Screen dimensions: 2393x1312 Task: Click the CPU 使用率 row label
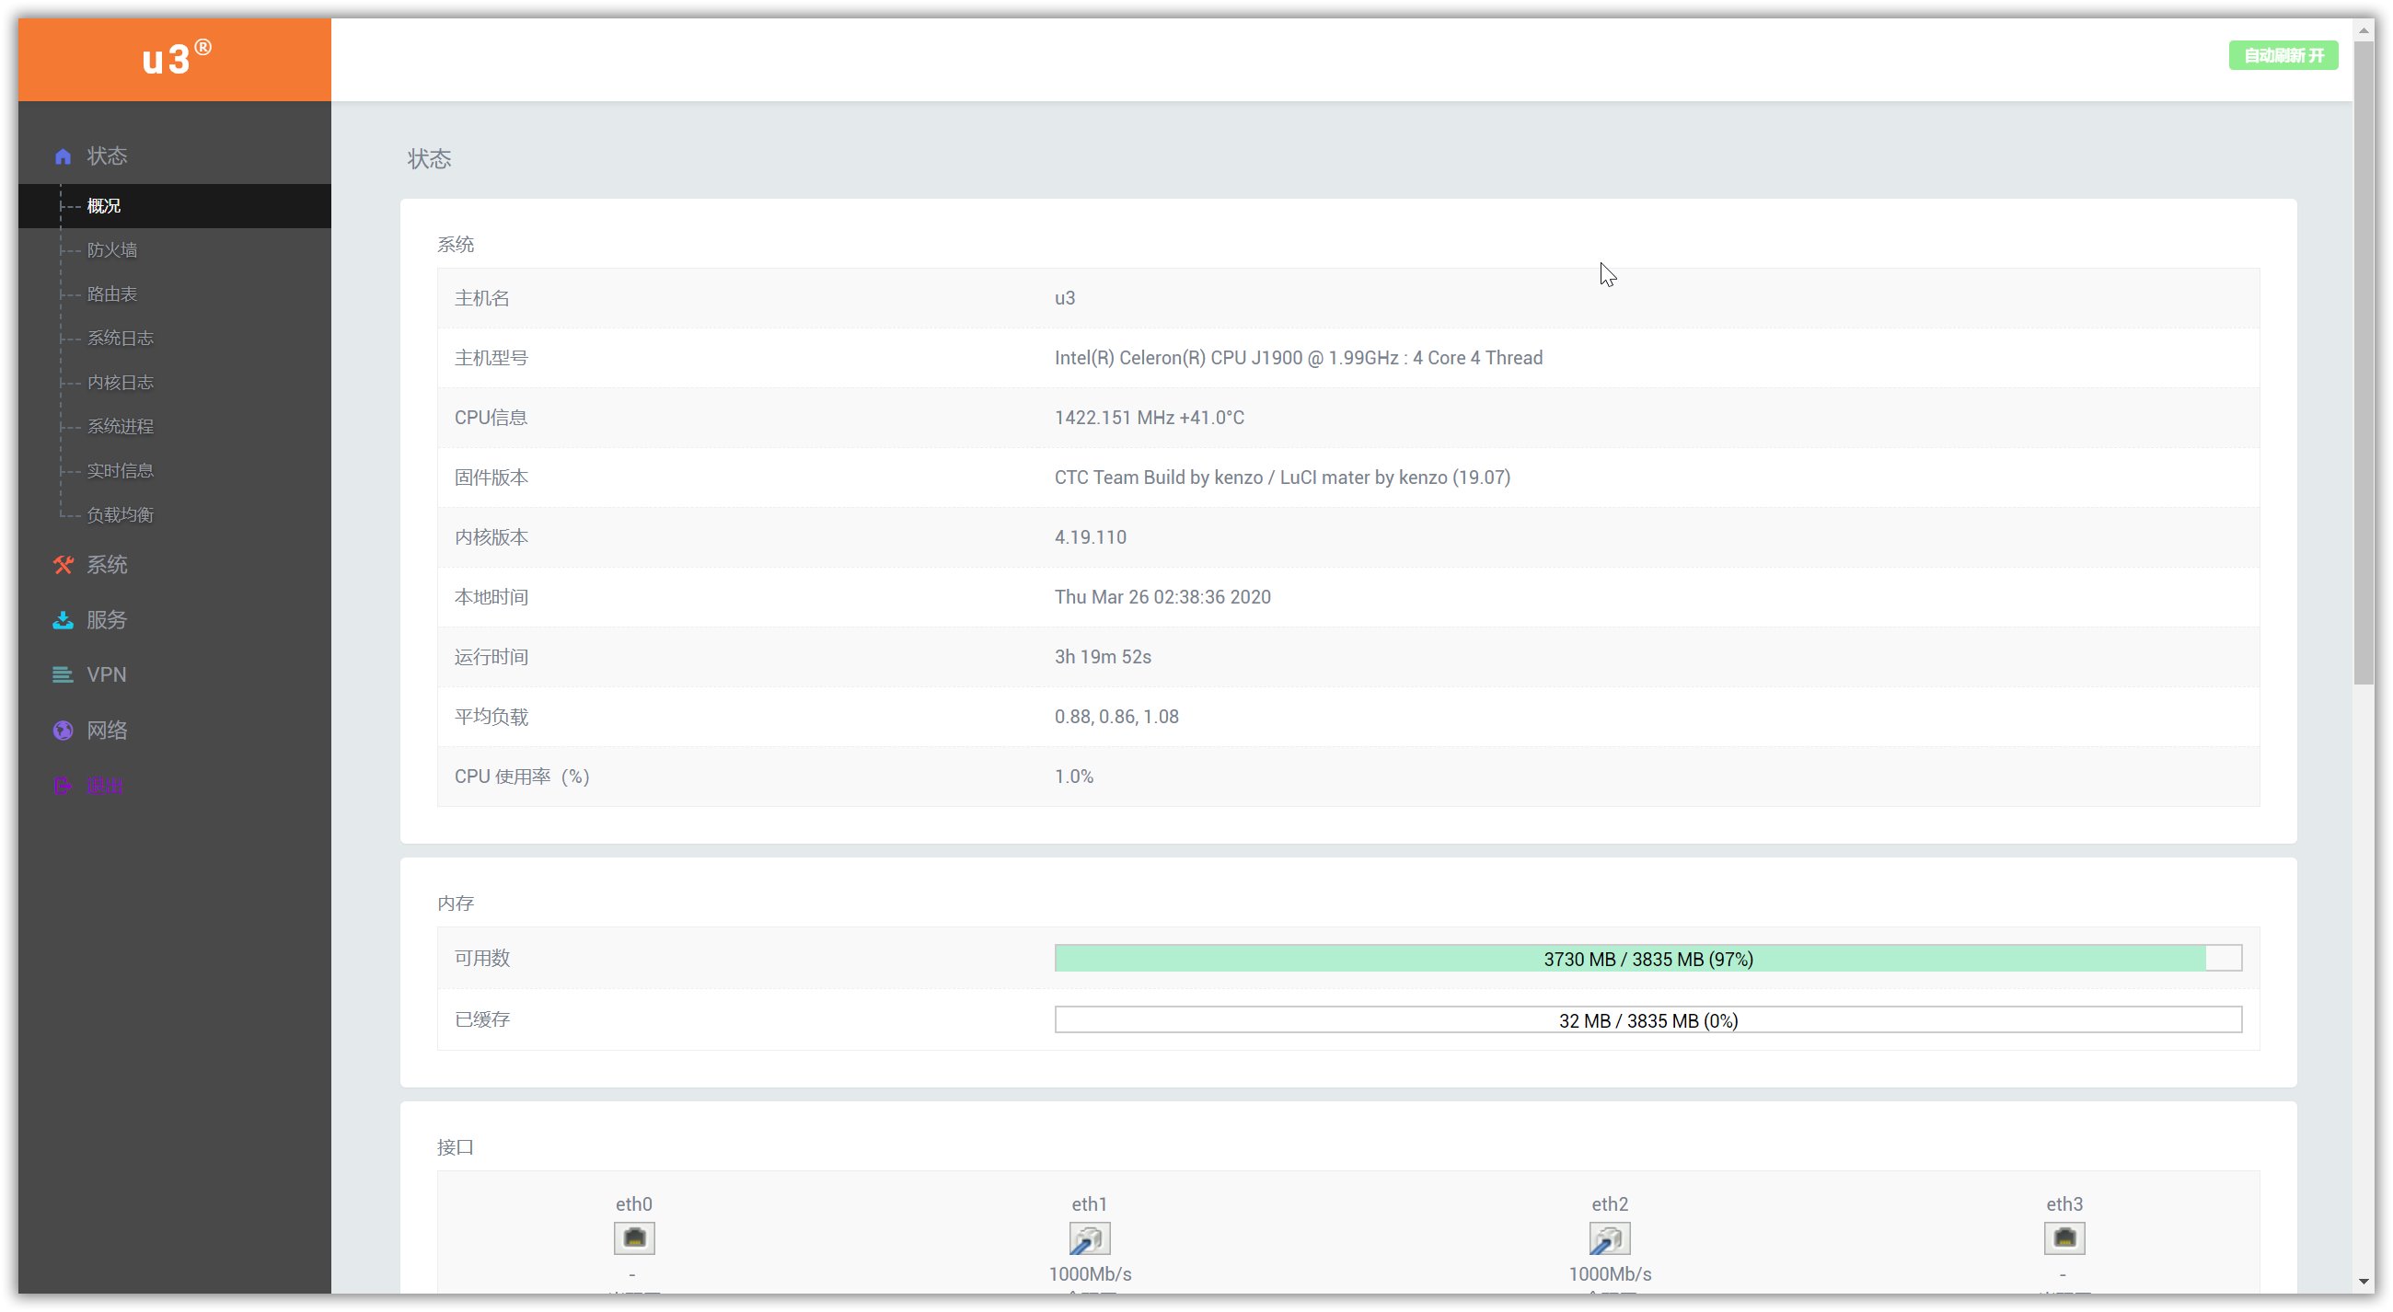click(x=521, y=777)
